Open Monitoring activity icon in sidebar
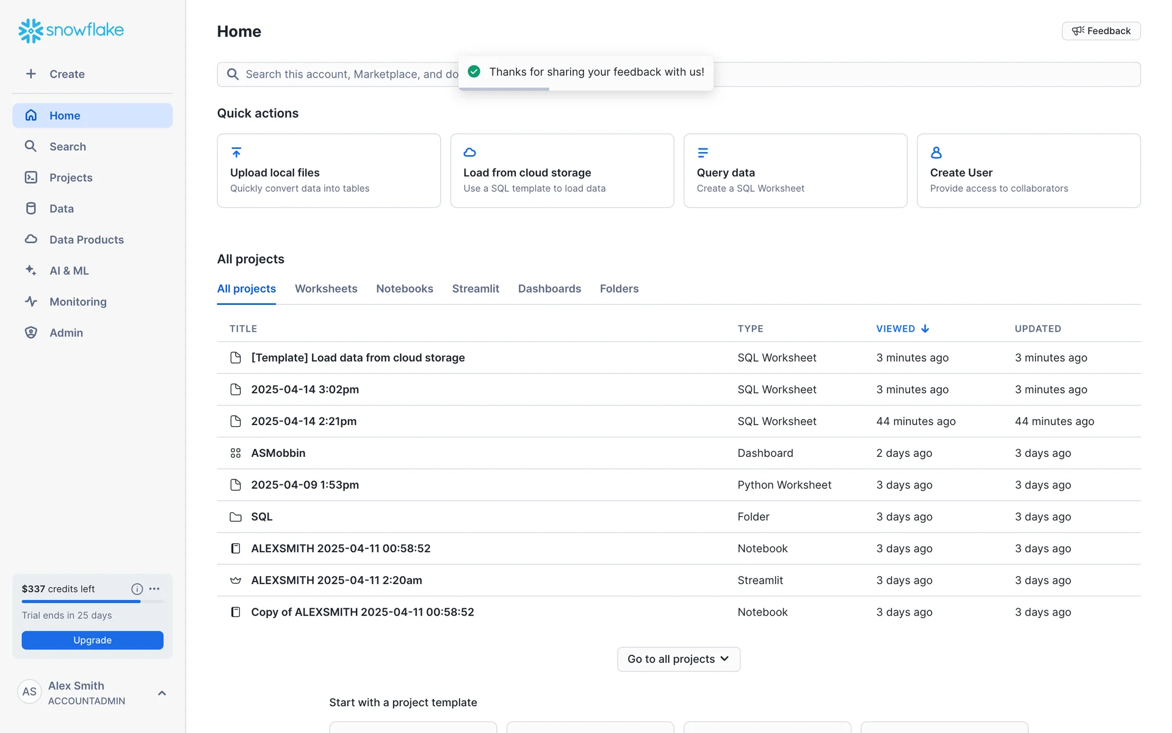This screenshot has width=1172, height=733. (x=31, y=301)
